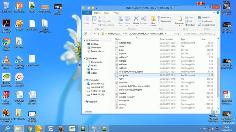Open recent locations dropdown arrow
The height and width of the screenshot is (132, 236).
(95, 34)
